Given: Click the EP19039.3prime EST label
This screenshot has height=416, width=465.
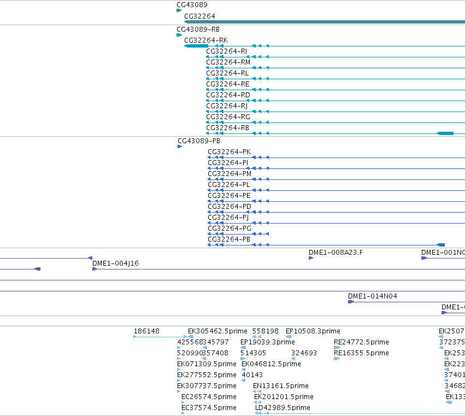Looking at the screenshot, I should (x=268, y=342).
